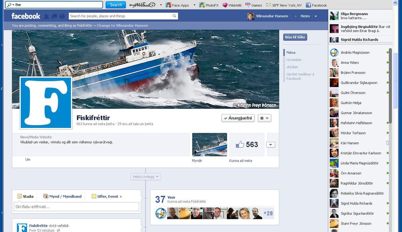Click Vilmundur Hansen's profile picture in the header
Viewport: 402px width, 232px height.
tap(251, 16)
